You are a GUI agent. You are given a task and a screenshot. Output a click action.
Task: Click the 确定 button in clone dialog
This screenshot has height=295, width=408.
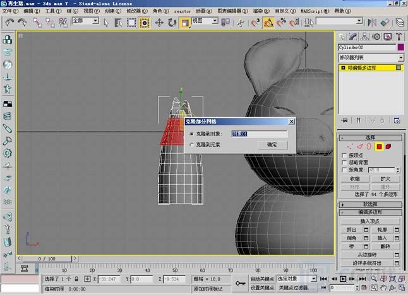273,144
